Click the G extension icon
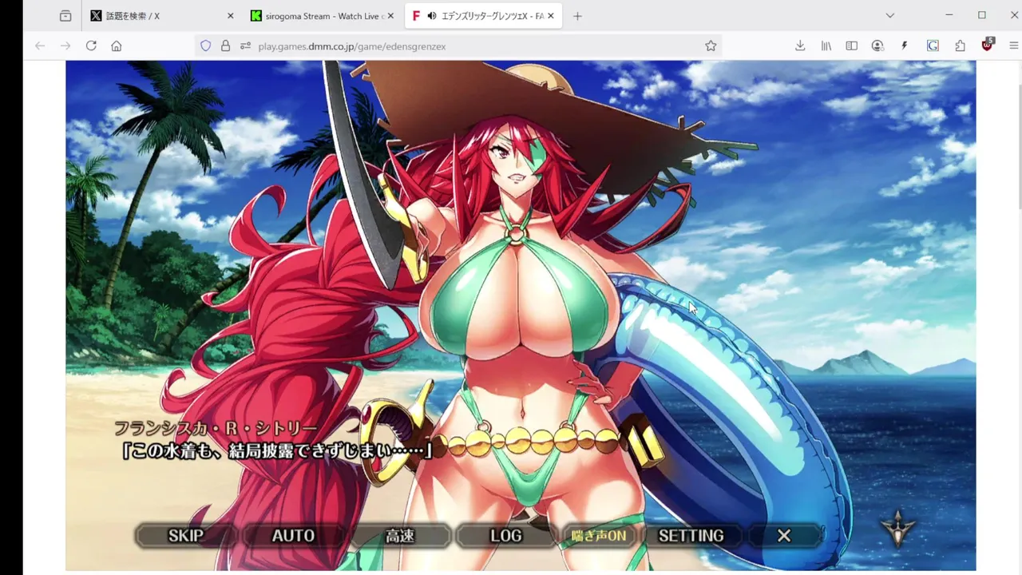This screenshot has width=1022, height=575. 933,46
